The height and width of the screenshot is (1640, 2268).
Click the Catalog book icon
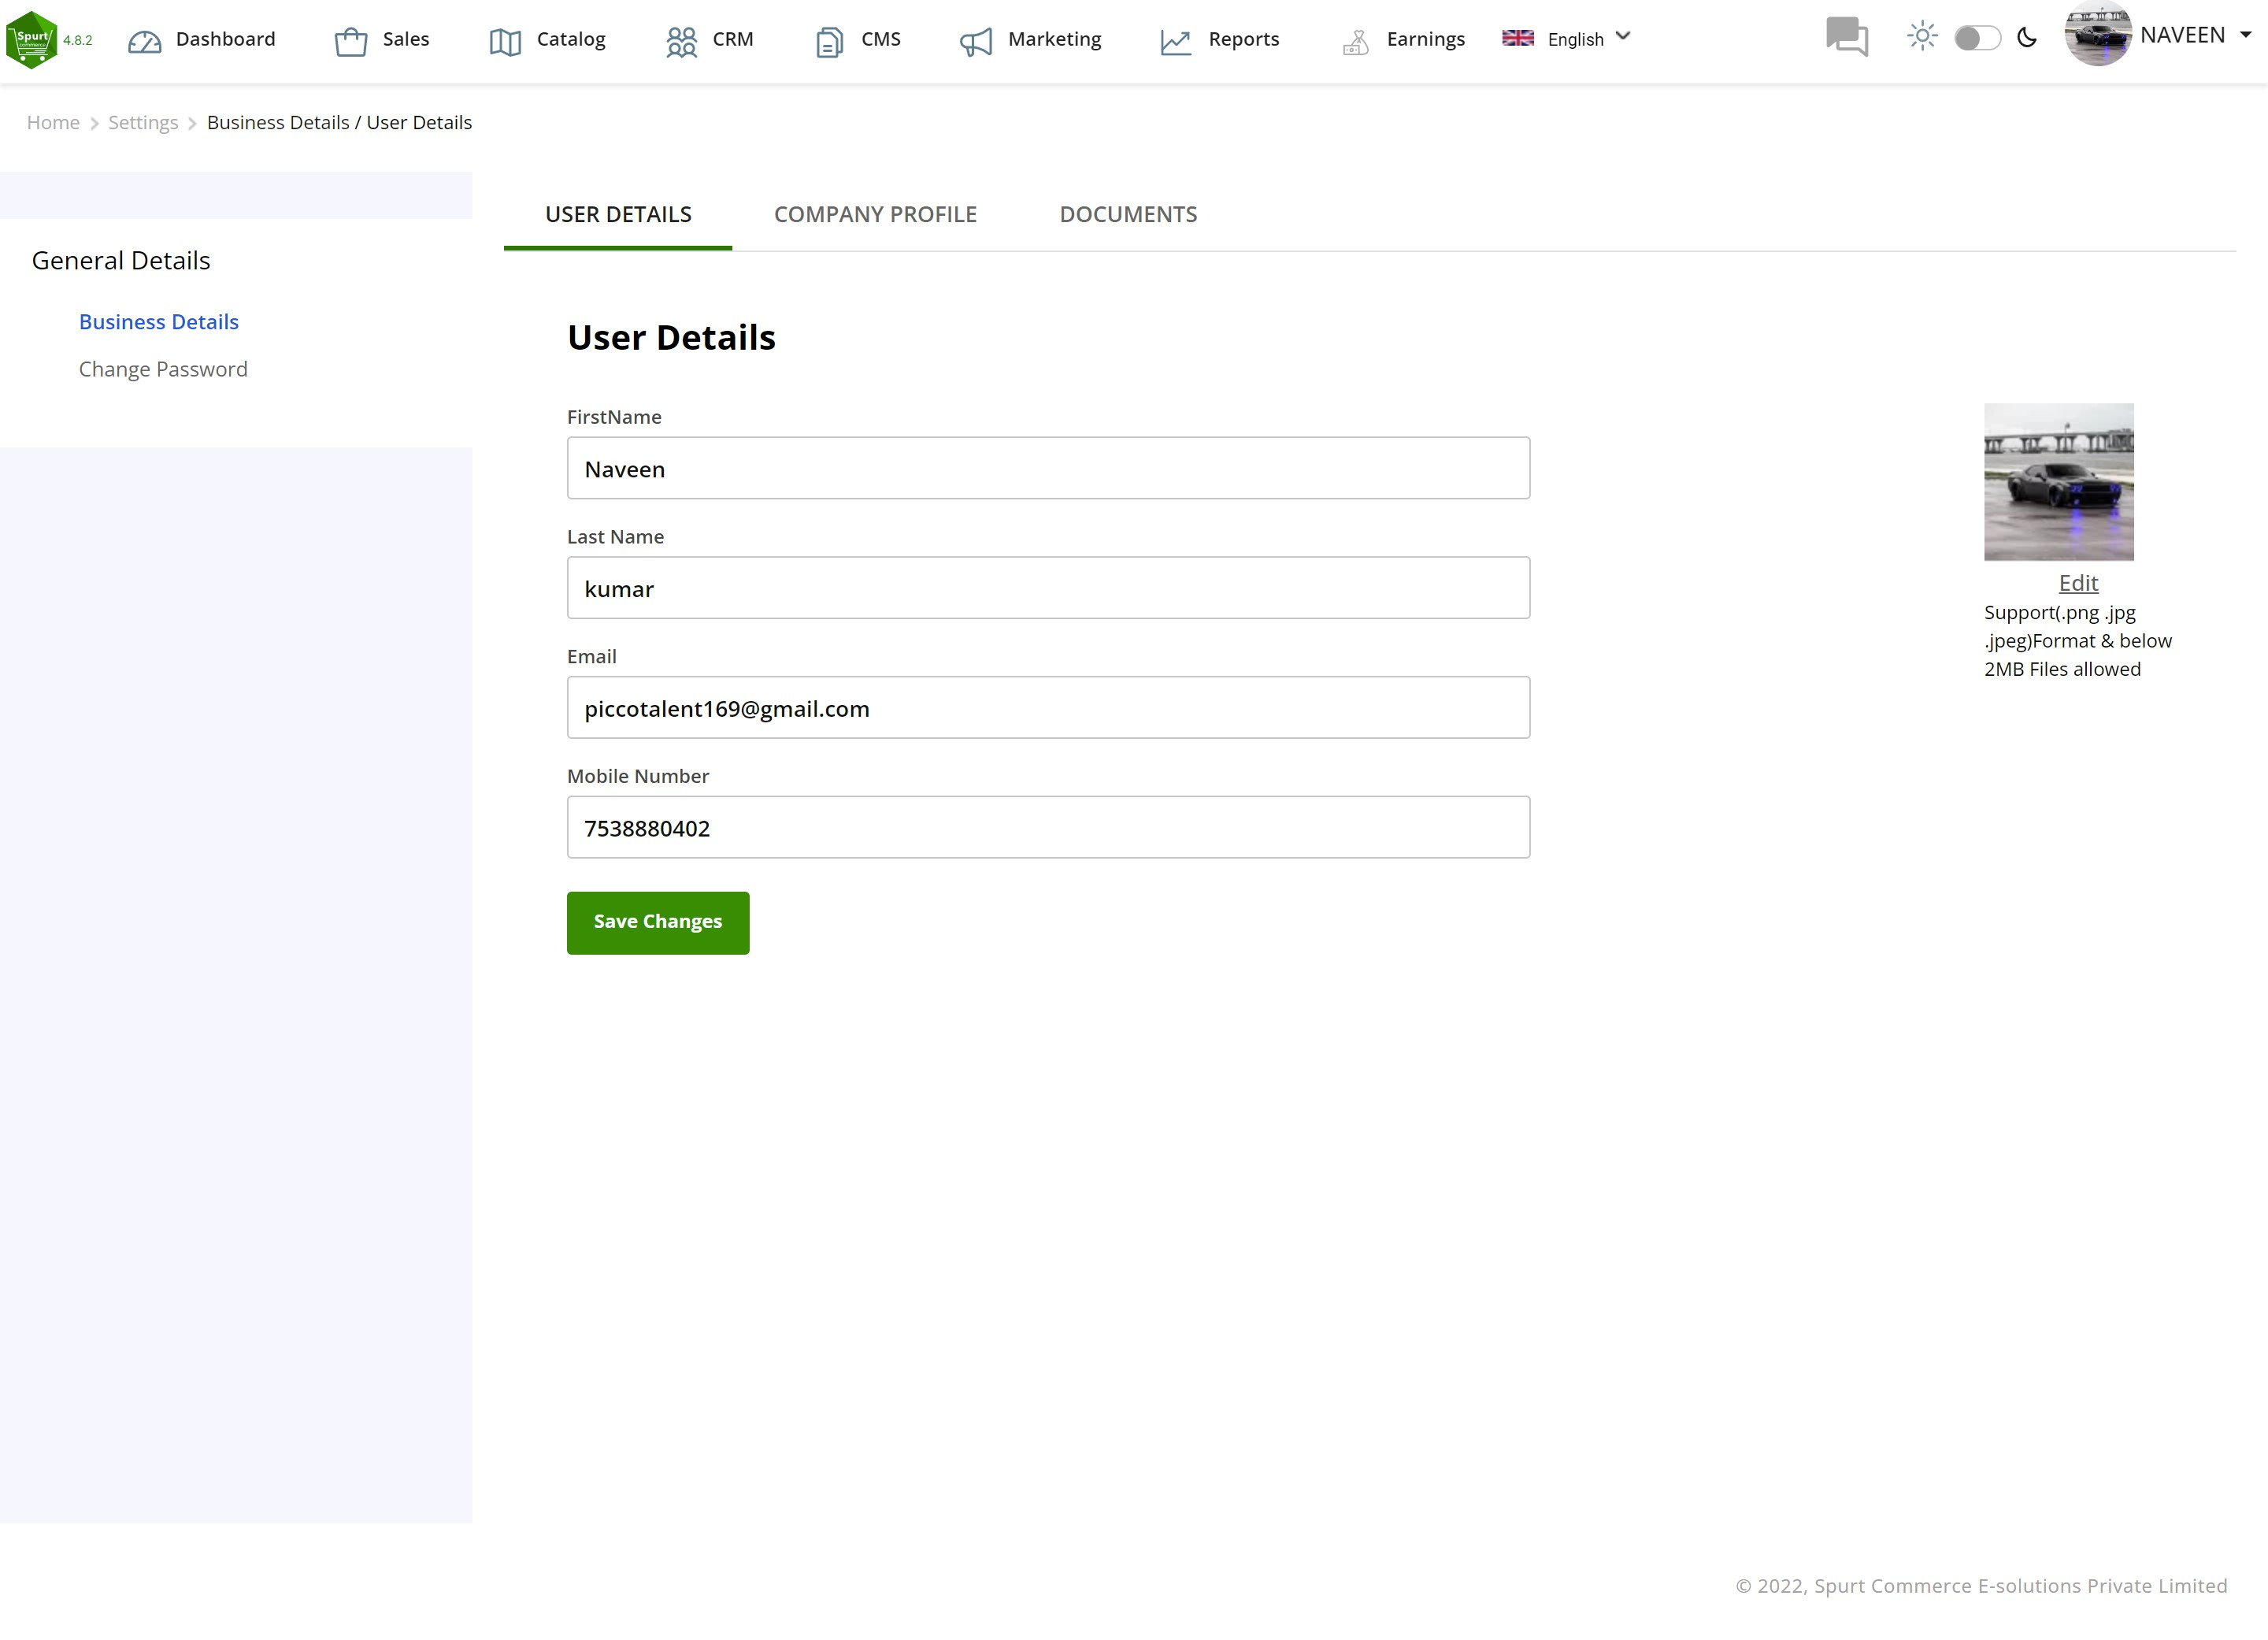click(x=506, y=42)
